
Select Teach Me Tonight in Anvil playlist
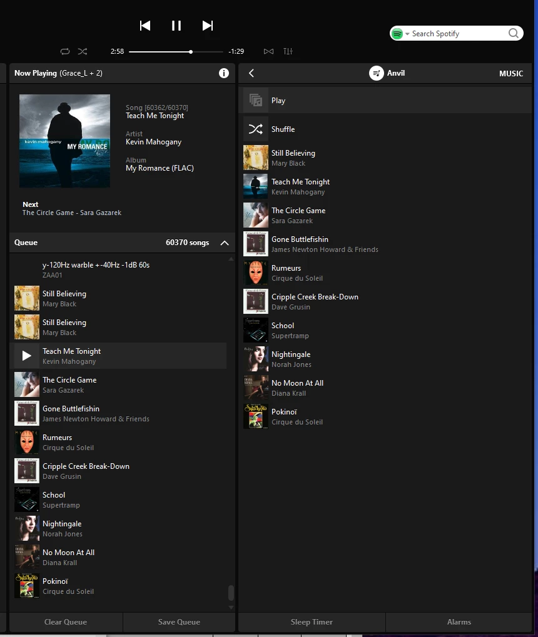(385, 186)
